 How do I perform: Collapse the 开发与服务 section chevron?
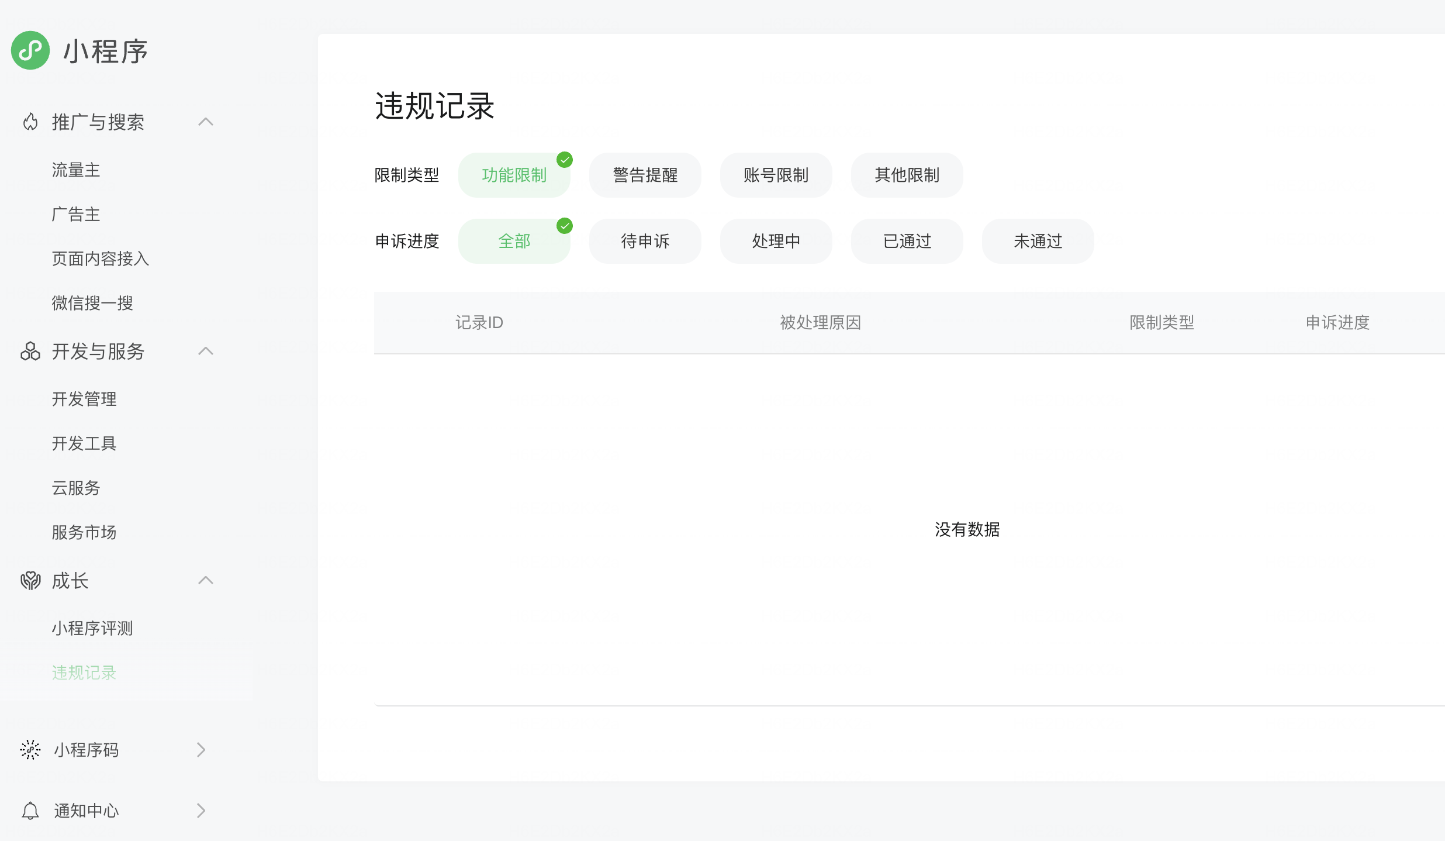205,351
